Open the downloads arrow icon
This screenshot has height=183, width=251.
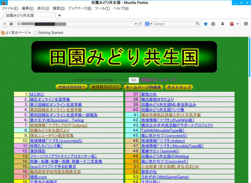point(222,24)
